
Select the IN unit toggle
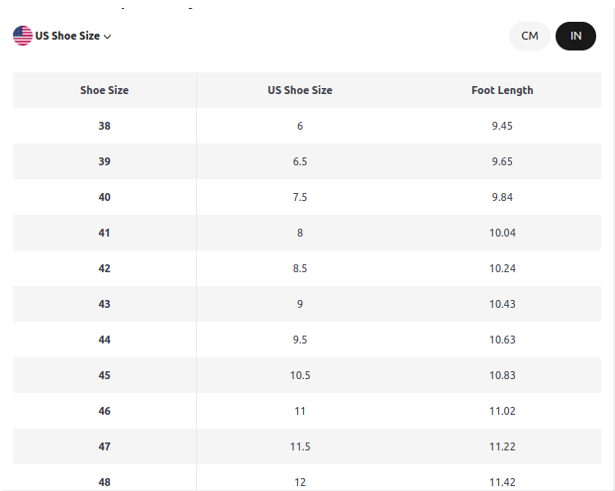(x=575, y=36)
